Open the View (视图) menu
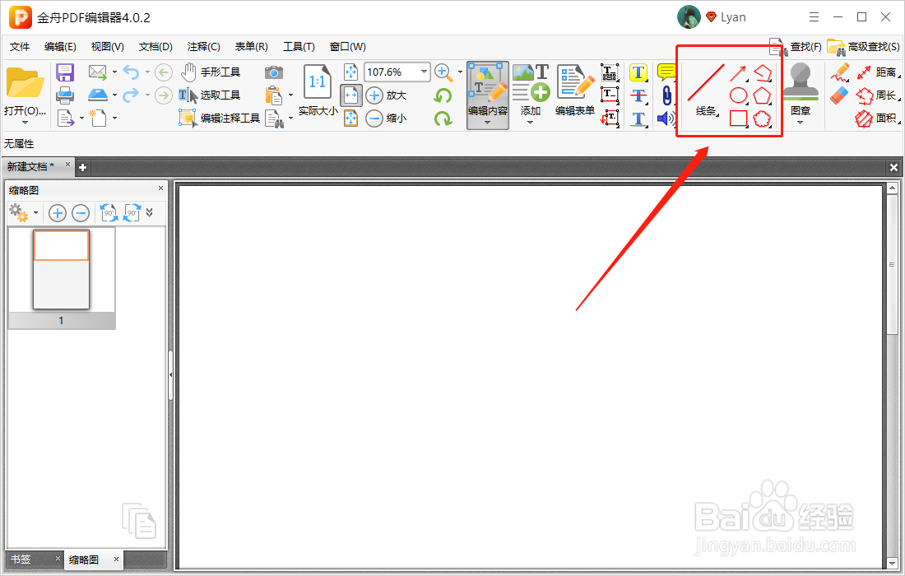Viewport: 905px width, 576px height. click(107, 47)
